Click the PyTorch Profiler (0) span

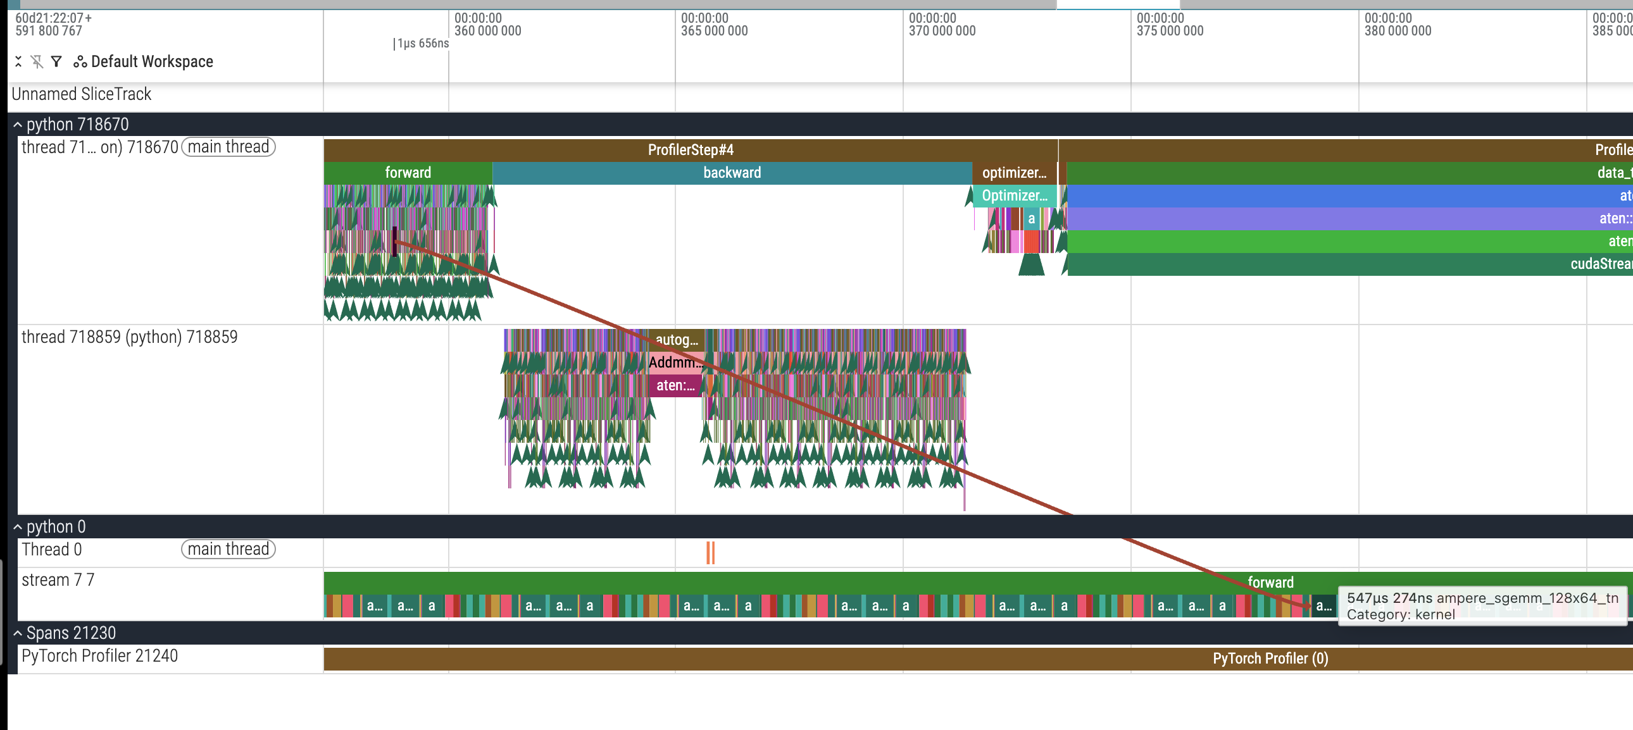pyautogui.click(x=1270, y=659)
